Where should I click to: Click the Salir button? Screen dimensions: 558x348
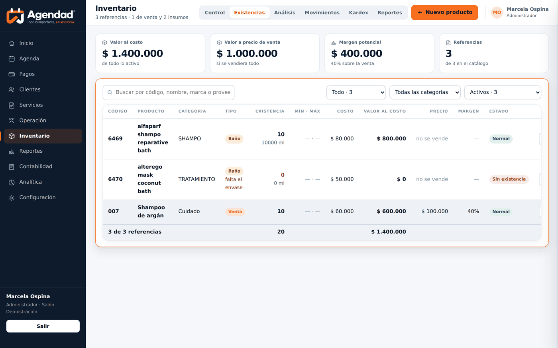[x=43, y=326]
